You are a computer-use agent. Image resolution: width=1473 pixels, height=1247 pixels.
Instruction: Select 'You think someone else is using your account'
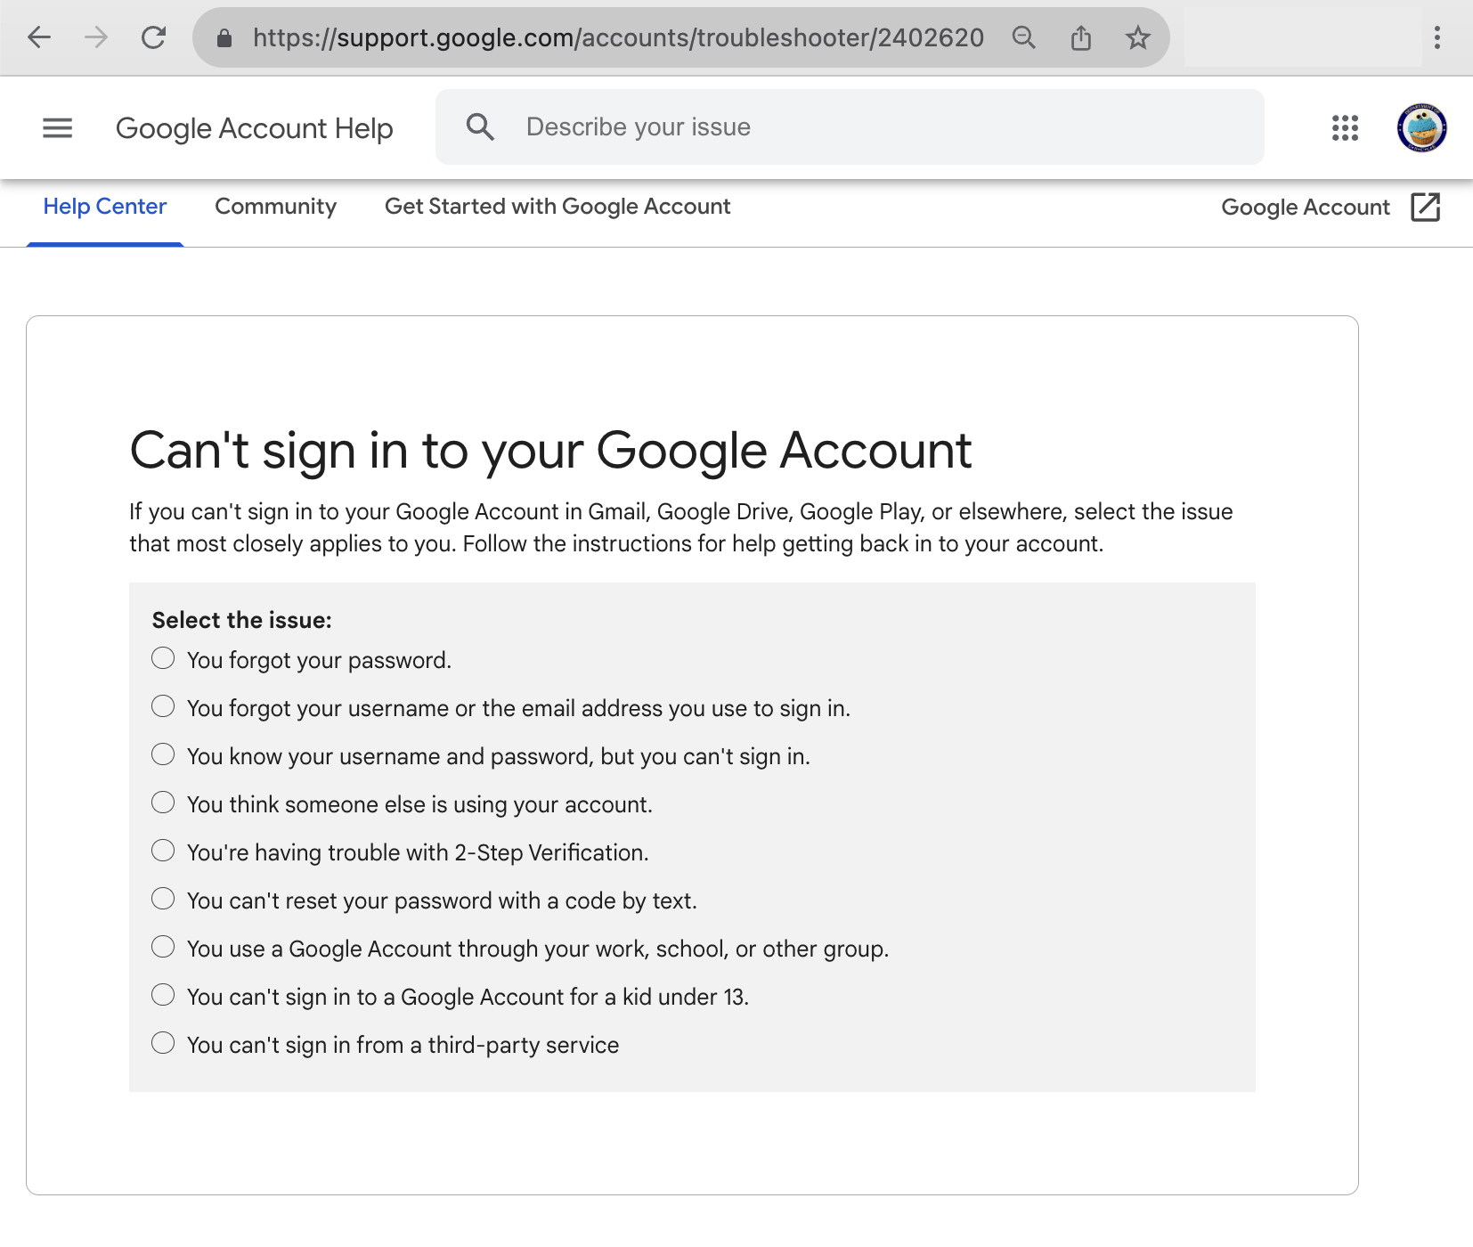pos(163,802)
